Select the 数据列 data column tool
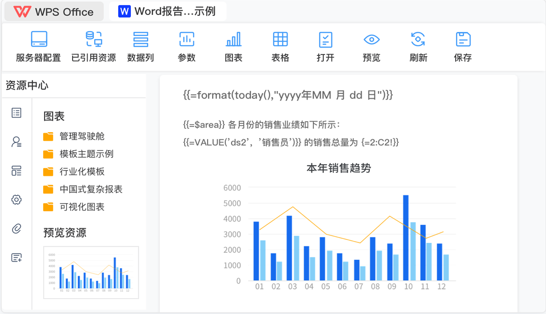This screenshot has width=546, height=314. [x=141, y=47]
